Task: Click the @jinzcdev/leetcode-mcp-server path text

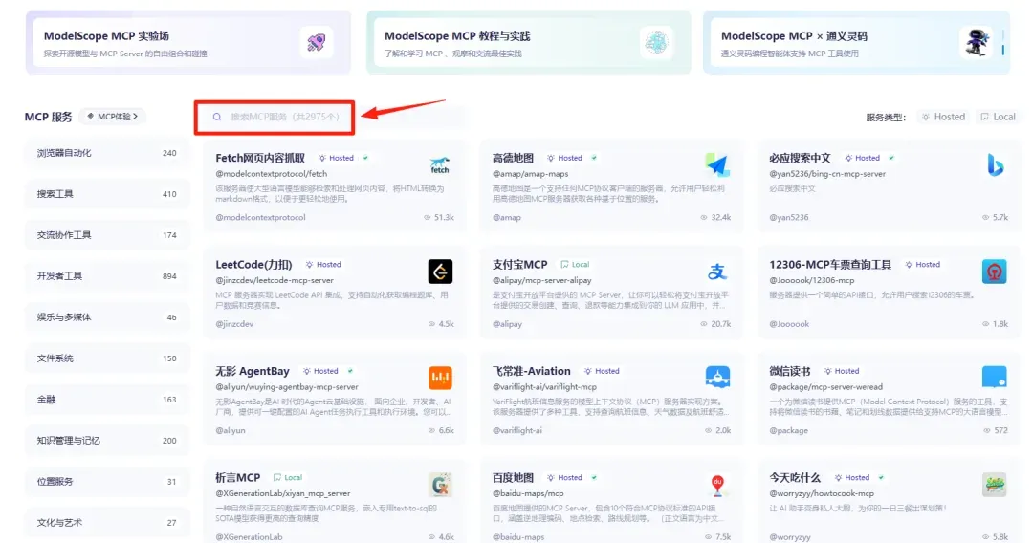Action: pyautogui.click(x=275, y=280)
